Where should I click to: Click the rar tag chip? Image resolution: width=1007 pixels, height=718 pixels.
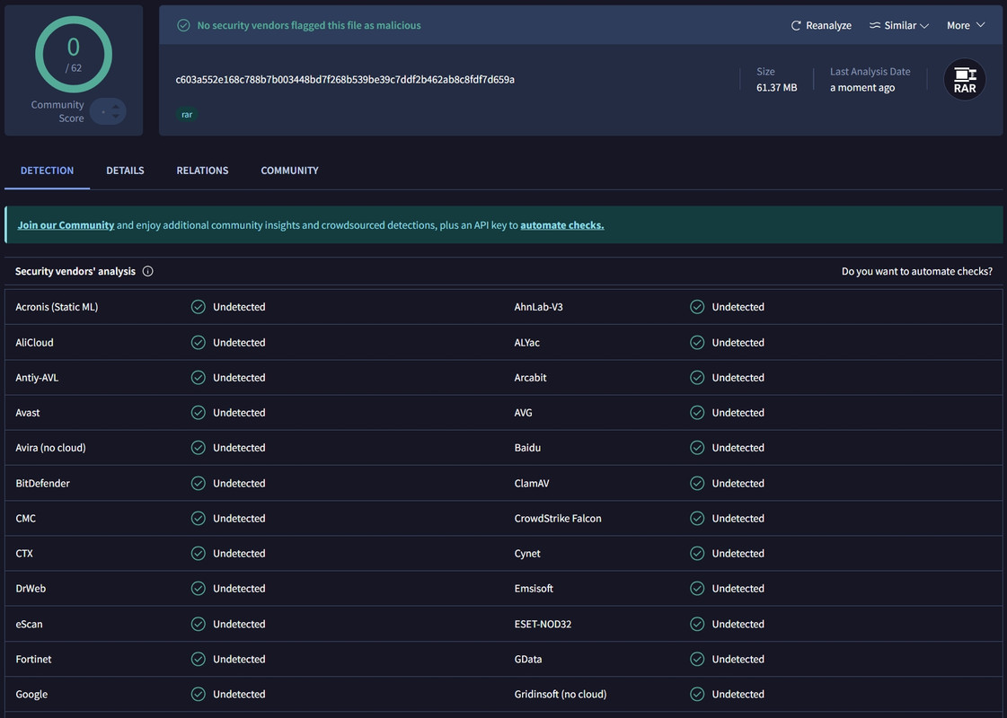click(187, 115)
